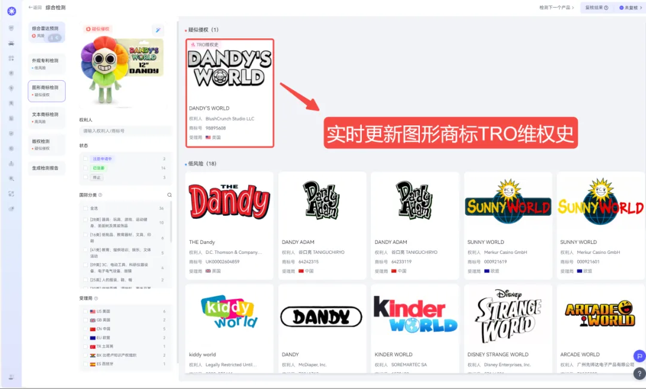The height and width of the screenshot is (389, 646).
Task: Open the DISNEY STRANGE WORLD card
Action: click(508, 329)
